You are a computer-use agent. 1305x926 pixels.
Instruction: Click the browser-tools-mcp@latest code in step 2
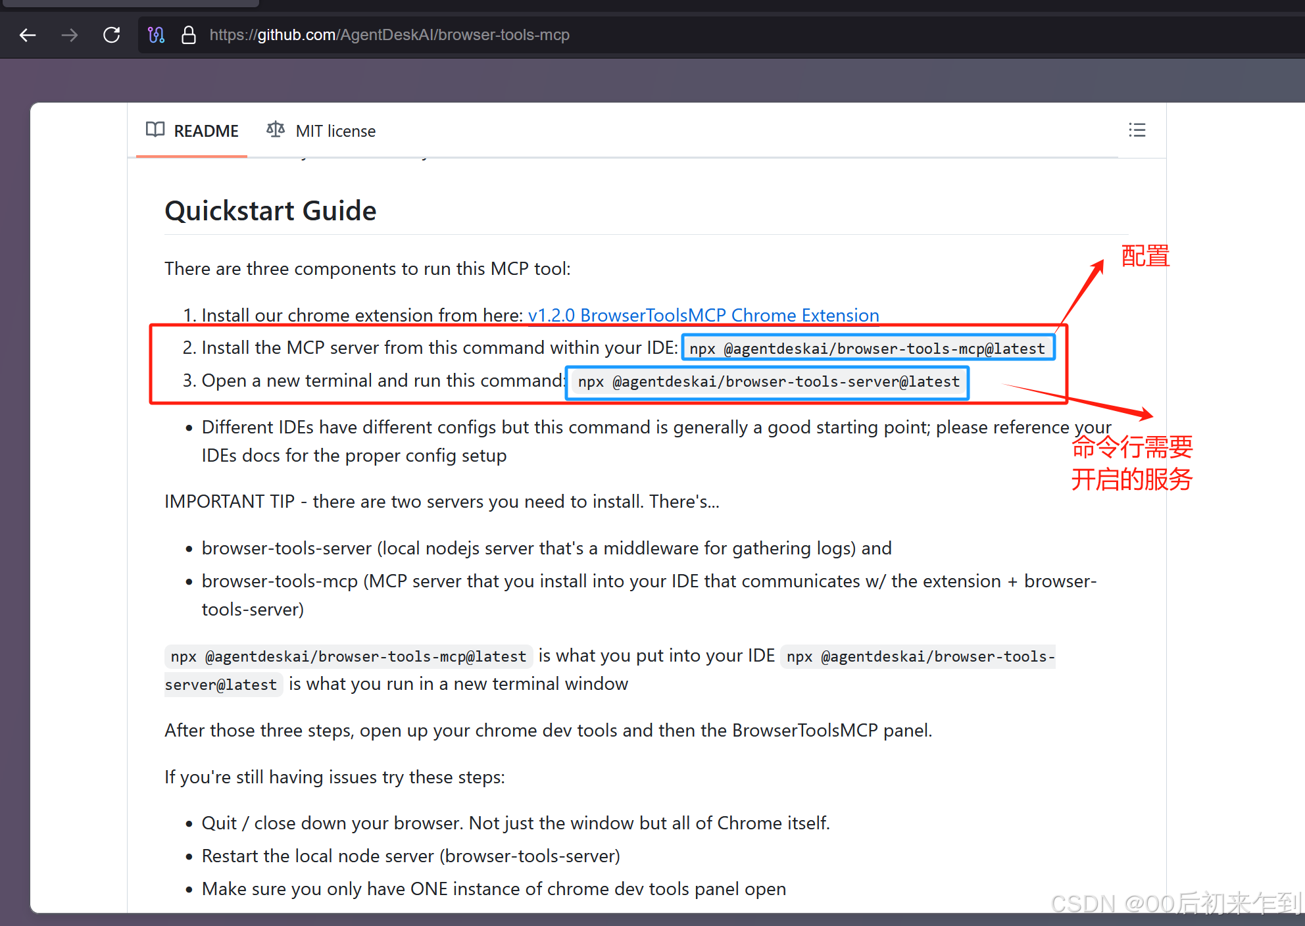point(867,349)
